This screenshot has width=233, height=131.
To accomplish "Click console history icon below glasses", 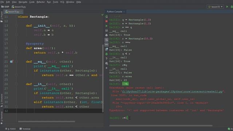I will [106, 49].
